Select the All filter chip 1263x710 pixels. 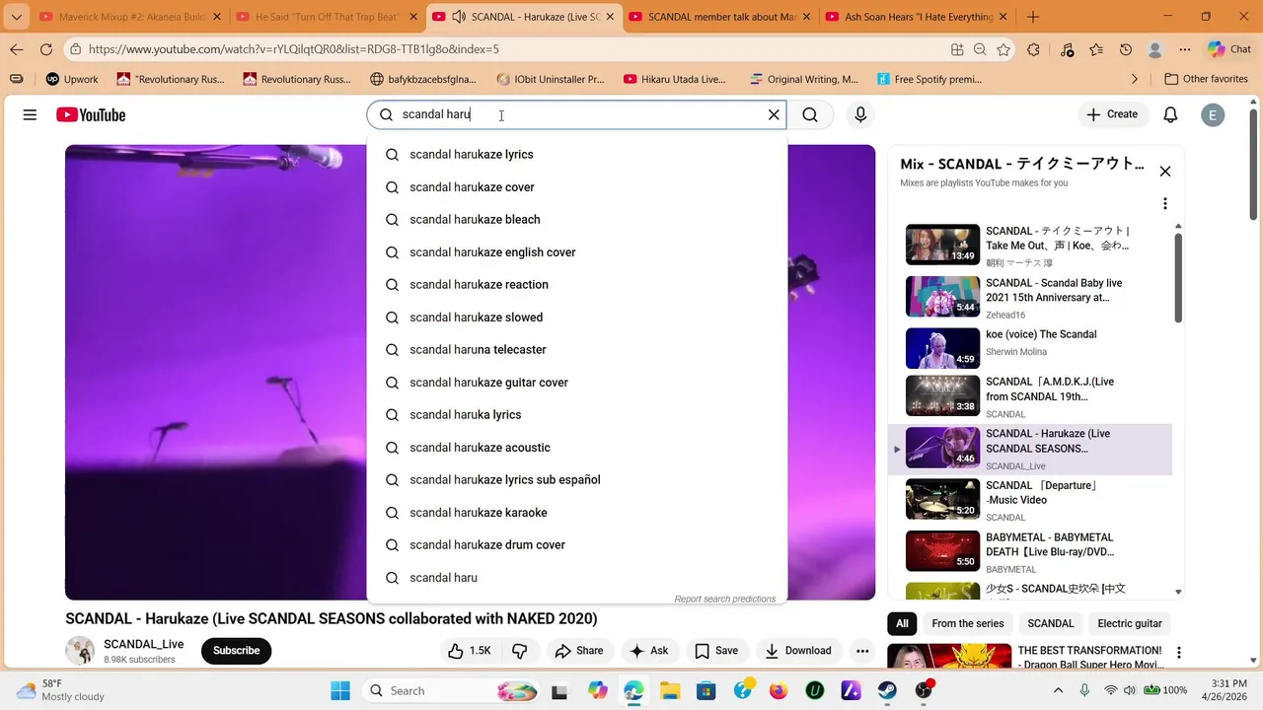(902, 623)
